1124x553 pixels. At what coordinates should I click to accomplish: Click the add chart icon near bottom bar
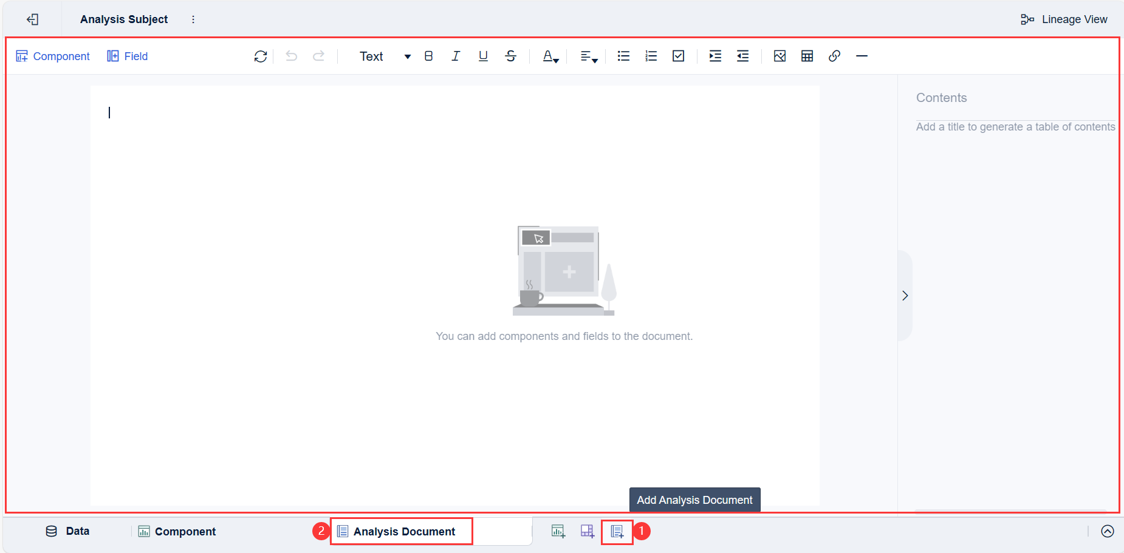[x=558, y=531]
